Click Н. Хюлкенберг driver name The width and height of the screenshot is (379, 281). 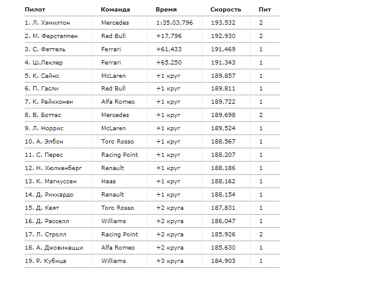click(55, 168)
